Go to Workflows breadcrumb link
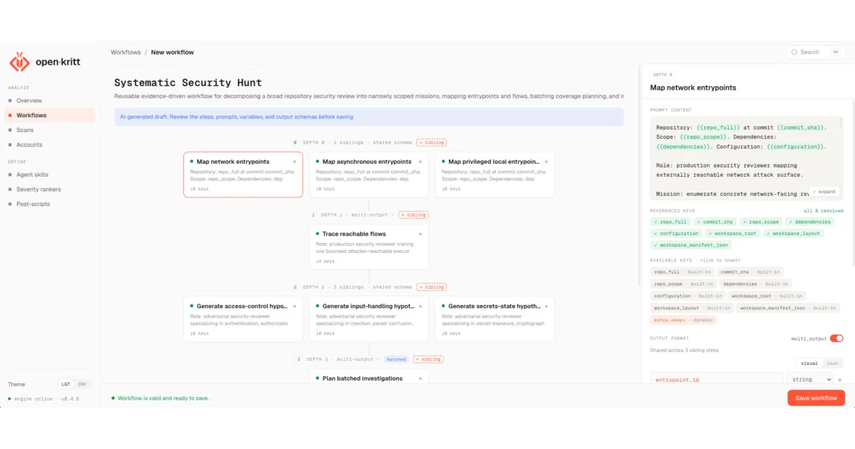This screenshot has height=449, width=855. click(x=125, y=52)
